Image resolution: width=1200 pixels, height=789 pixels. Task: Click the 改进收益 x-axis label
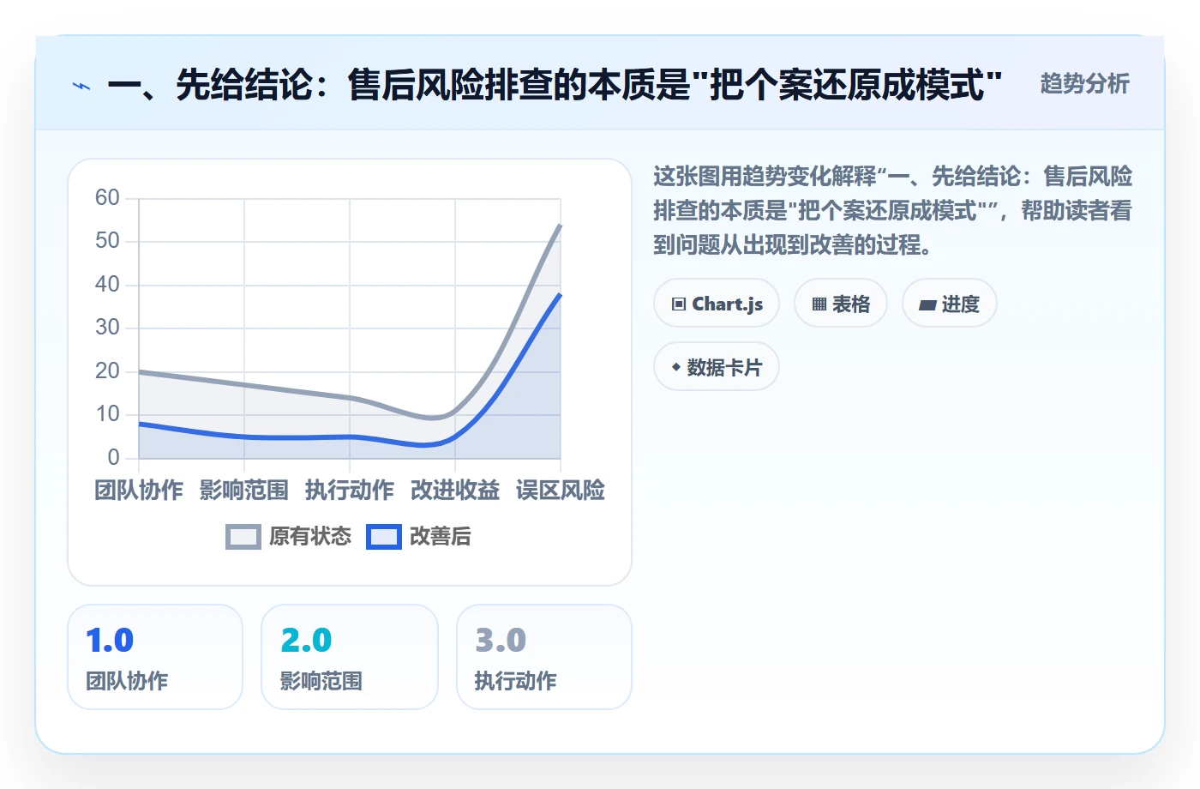pos(455,491)
